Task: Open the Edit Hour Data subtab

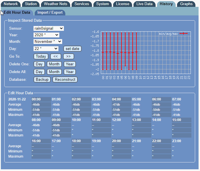Action: tap(17, 13)
